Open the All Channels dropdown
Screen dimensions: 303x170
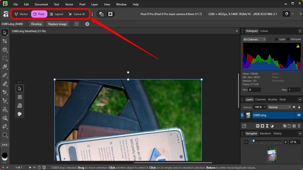click(x=254, y=39)
